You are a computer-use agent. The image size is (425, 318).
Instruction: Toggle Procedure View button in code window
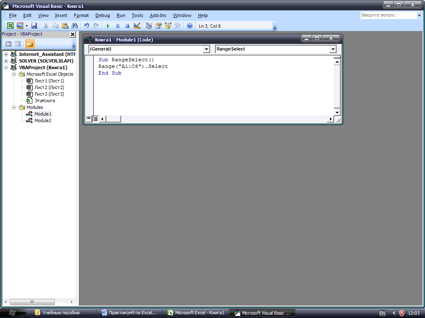point(88,118)
